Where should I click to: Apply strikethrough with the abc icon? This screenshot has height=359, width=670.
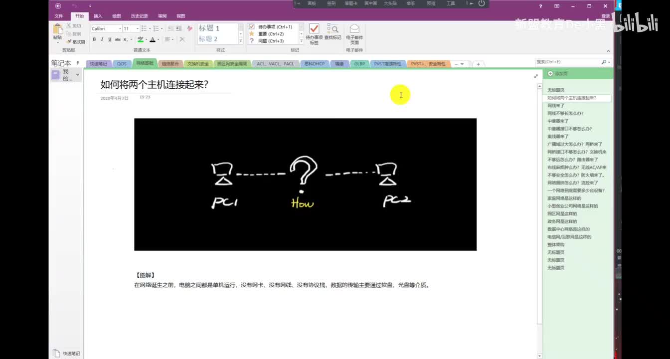(x=118, y=39)
